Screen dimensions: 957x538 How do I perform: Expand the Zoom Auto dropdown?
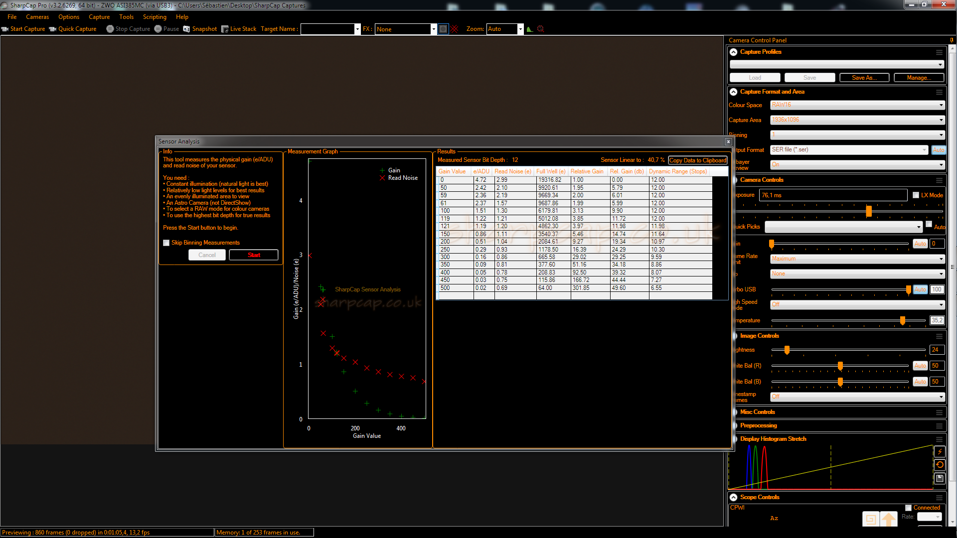click(x=520, y=29)
